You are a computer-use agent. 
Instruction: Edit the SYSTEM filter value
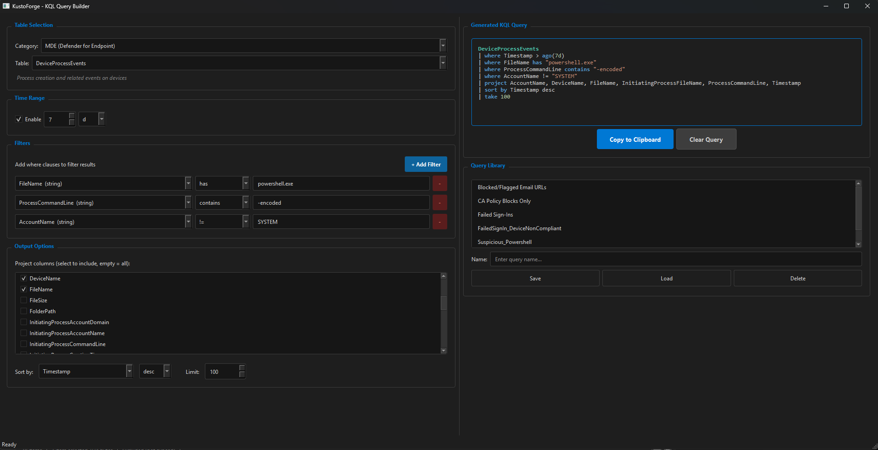[x=341, y=222]
